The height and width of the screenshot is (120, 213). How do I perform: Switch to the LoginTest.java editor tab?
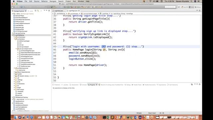(x=59, y=11)
